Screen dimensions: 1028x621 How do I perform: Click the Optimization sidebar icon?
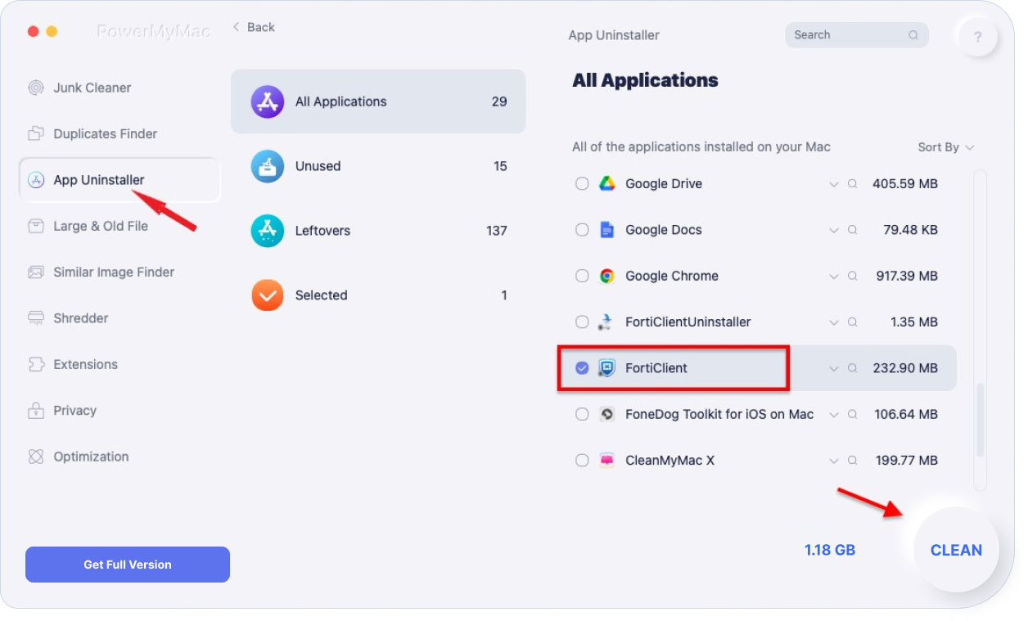[x=36, y=457]
